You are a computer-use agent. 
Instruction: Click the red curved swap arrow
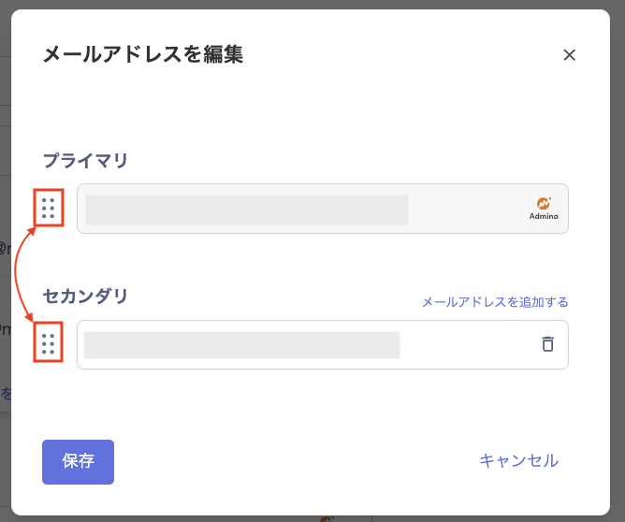[x=18, y=276]
